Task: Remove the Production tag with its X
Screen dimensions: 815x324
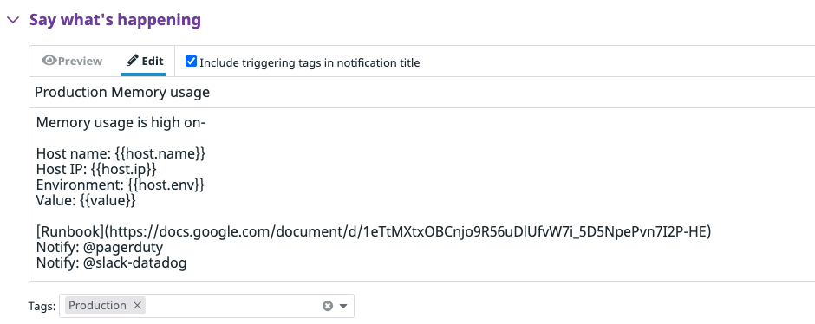Action: 137,305
